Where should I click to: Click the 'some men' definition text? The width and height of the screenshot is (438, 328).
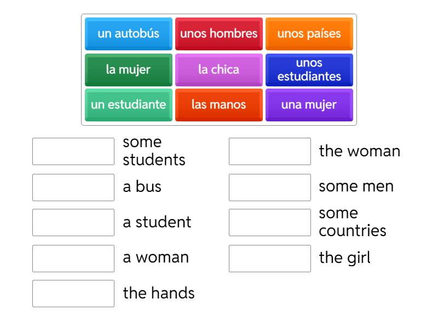click(356, 186)
